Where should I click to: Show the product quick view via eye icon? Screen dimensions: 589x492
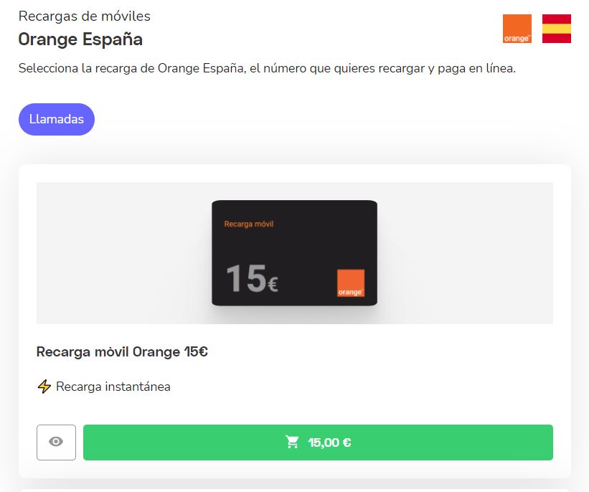56,443
